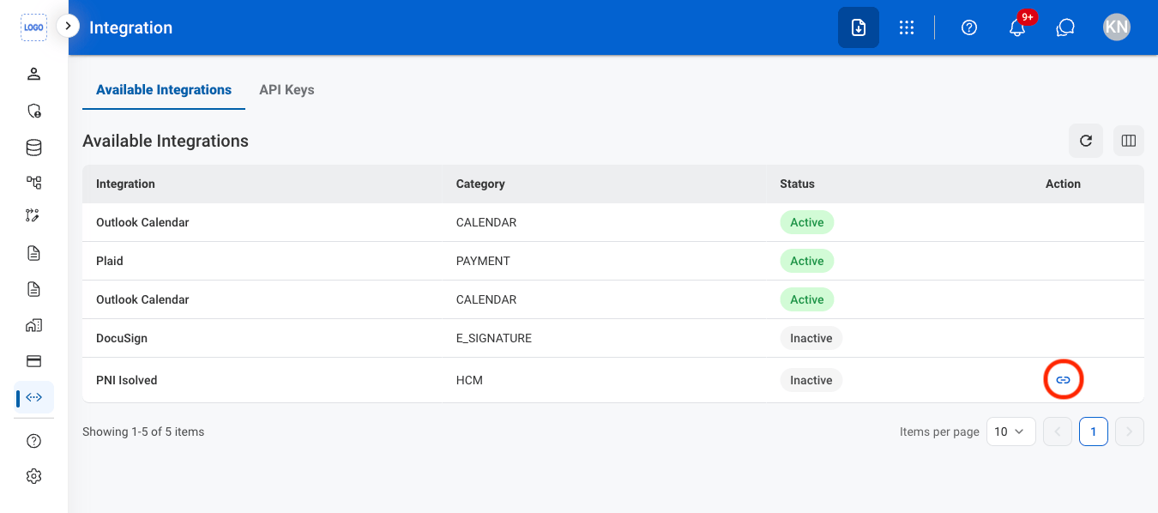The height and width of the screenshot is (513, 1158).
Task: Select the Available Integrations tab
Action: click(x=164, y=89)
